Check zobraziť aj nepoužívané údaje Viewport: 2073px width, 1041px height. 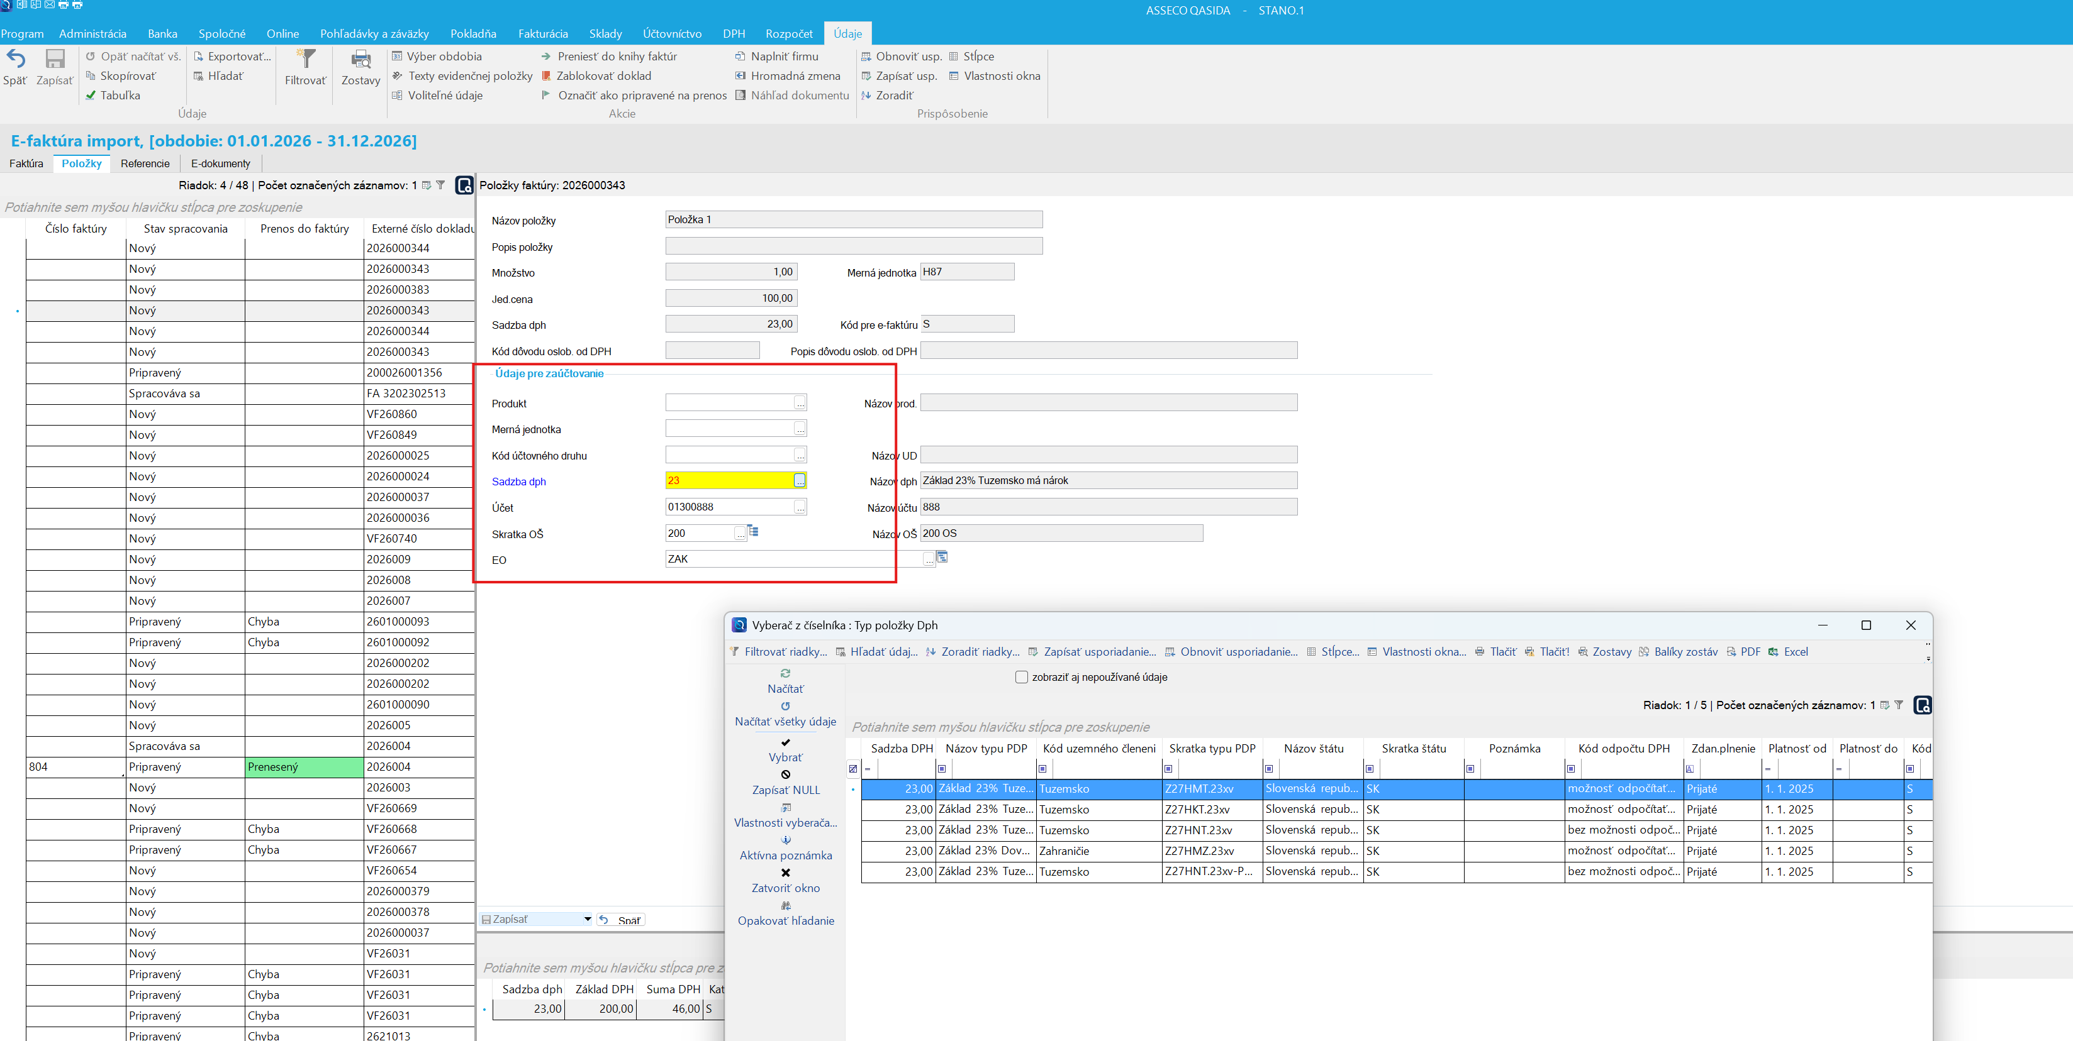click(1021, 677)
